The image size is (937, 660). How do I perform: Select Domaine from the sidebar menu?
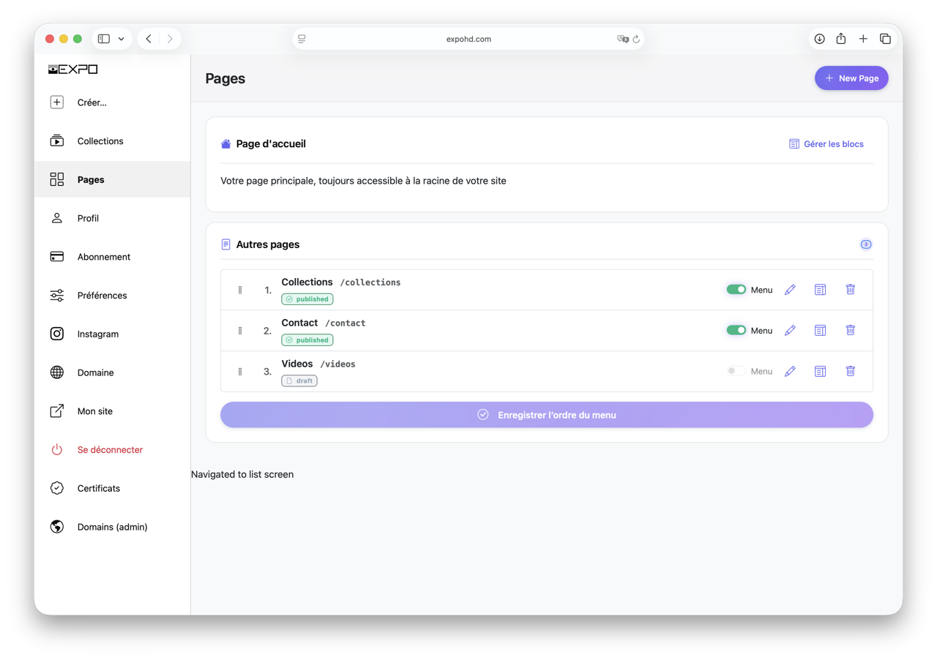click(95, 372)
